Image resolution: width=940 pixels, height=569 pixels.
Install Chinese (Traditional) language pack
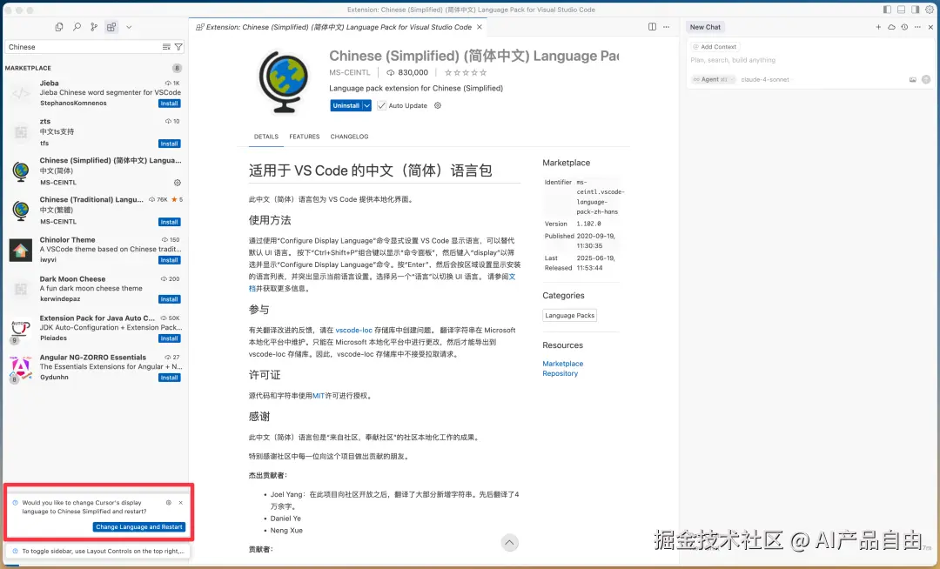[169, 222]
